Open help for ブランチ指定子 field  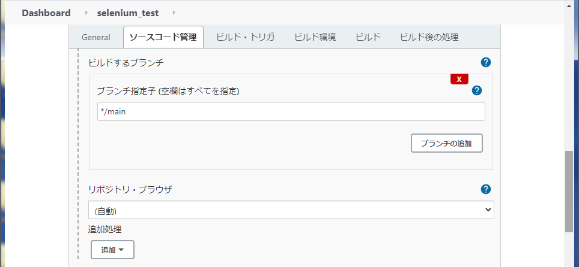pos(477,90)
